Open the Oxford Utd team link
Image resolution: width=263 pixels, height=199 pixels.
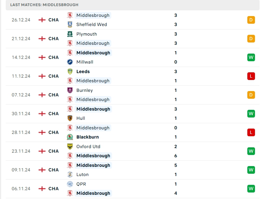pyautogui.click(x=88, y=147)
